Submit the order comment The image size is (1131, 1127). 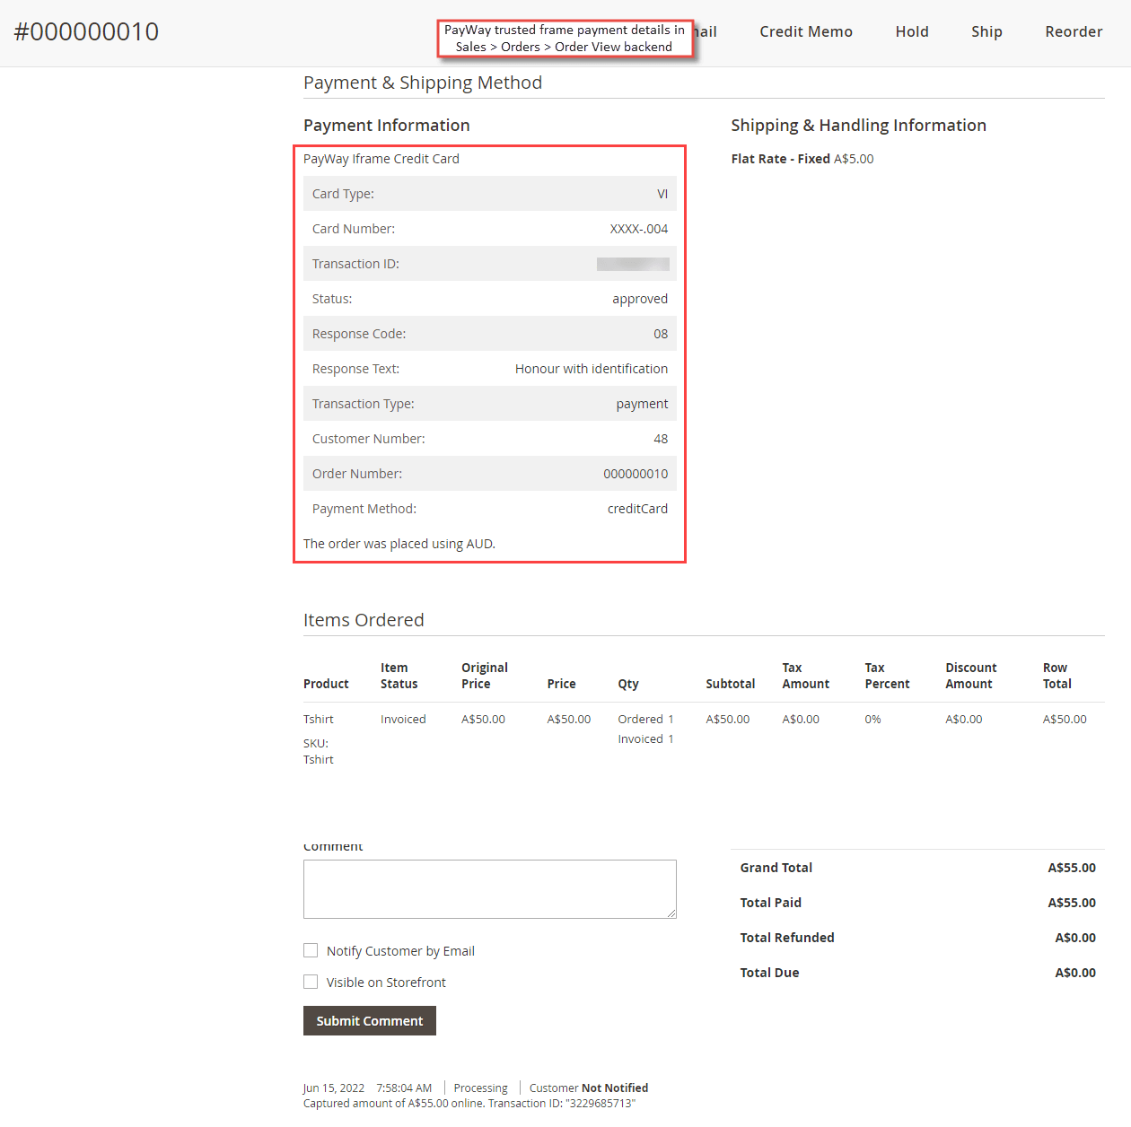369,1020
